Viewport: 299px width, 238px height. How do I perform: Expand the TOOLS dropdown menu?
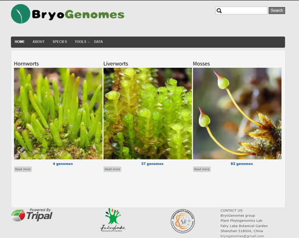click(x=81, y=42)
